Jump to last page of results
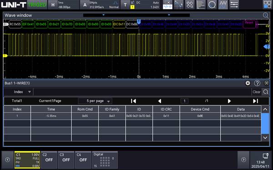Screen dimensions: 273x170 (x=255, y=101)
